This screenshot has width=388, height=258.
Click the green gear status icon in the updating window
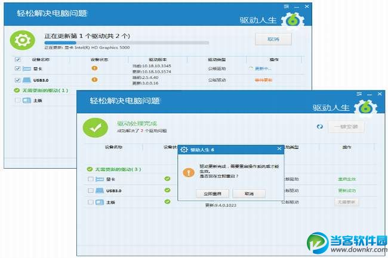click(x=22, y=41)
